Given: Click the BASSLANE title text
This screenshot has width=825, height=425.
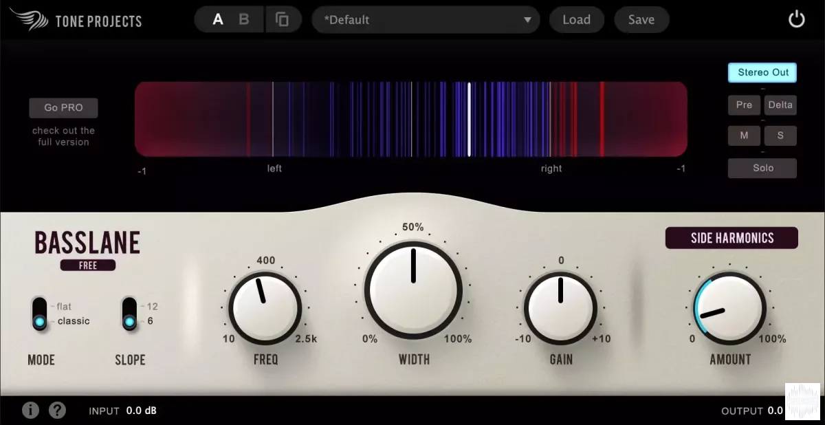Looking at the screenshot, I should pyautogui.click(x=87, y=243).
